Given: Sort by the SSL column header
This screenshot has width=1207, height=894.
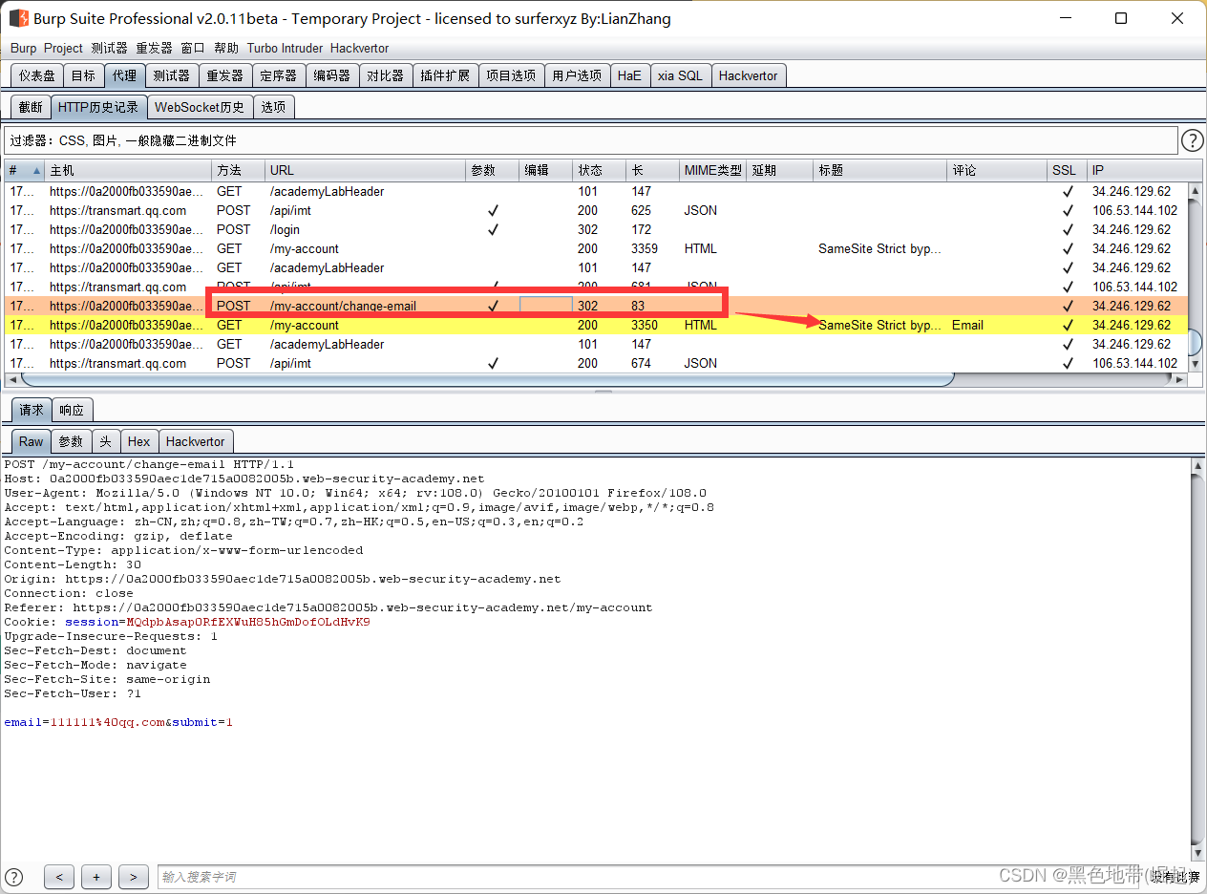Looking at the screenshot, I should coord(1068,170).
